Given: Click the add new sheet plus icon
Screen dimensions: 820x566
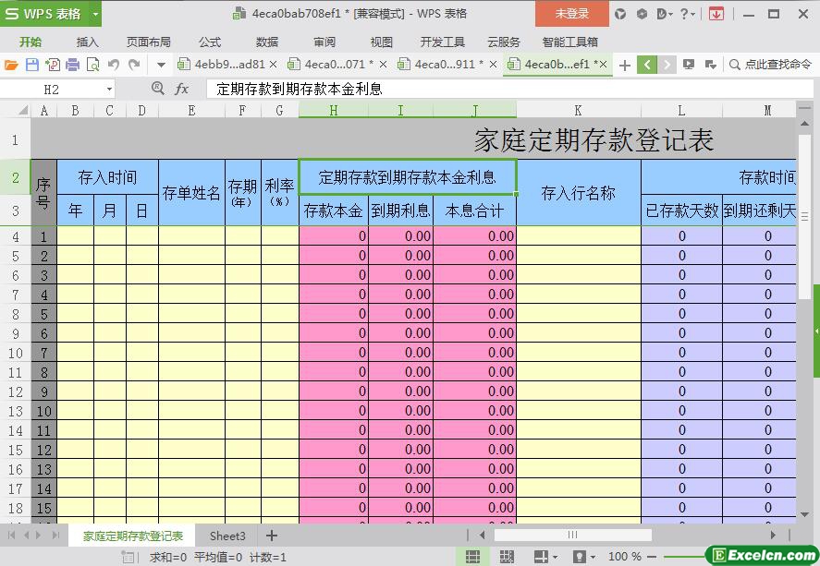Looking at the screenshot, I should click(x=272, y=536).
